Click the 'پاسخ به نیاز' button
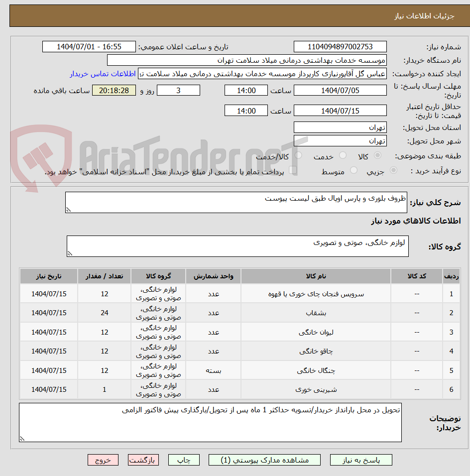Screen dimensions: 470x476 pos(361,460)
